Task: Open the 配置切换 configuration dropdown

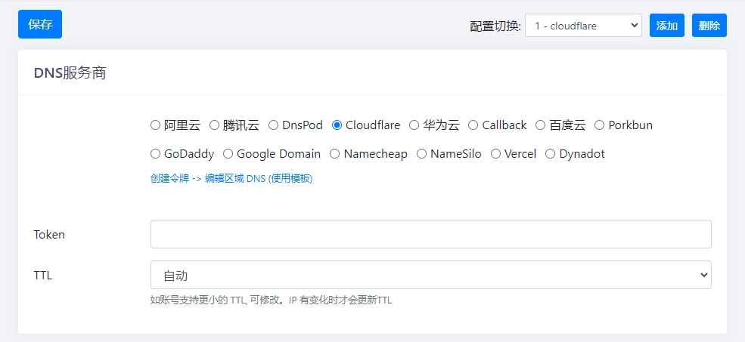Action: tap(582, 26)
